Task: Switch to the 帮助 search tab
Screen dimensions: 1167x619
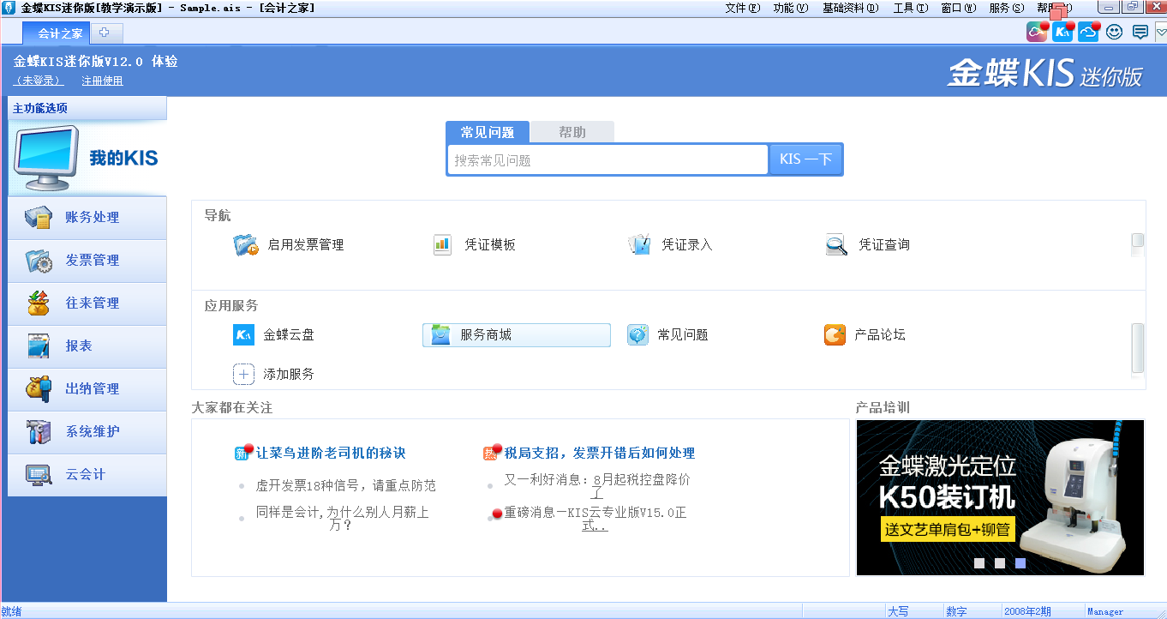Action: [572, 132]
